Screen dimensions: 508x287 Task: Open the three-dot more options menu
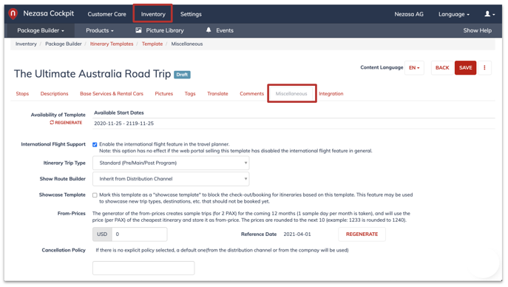pos(484,68)
